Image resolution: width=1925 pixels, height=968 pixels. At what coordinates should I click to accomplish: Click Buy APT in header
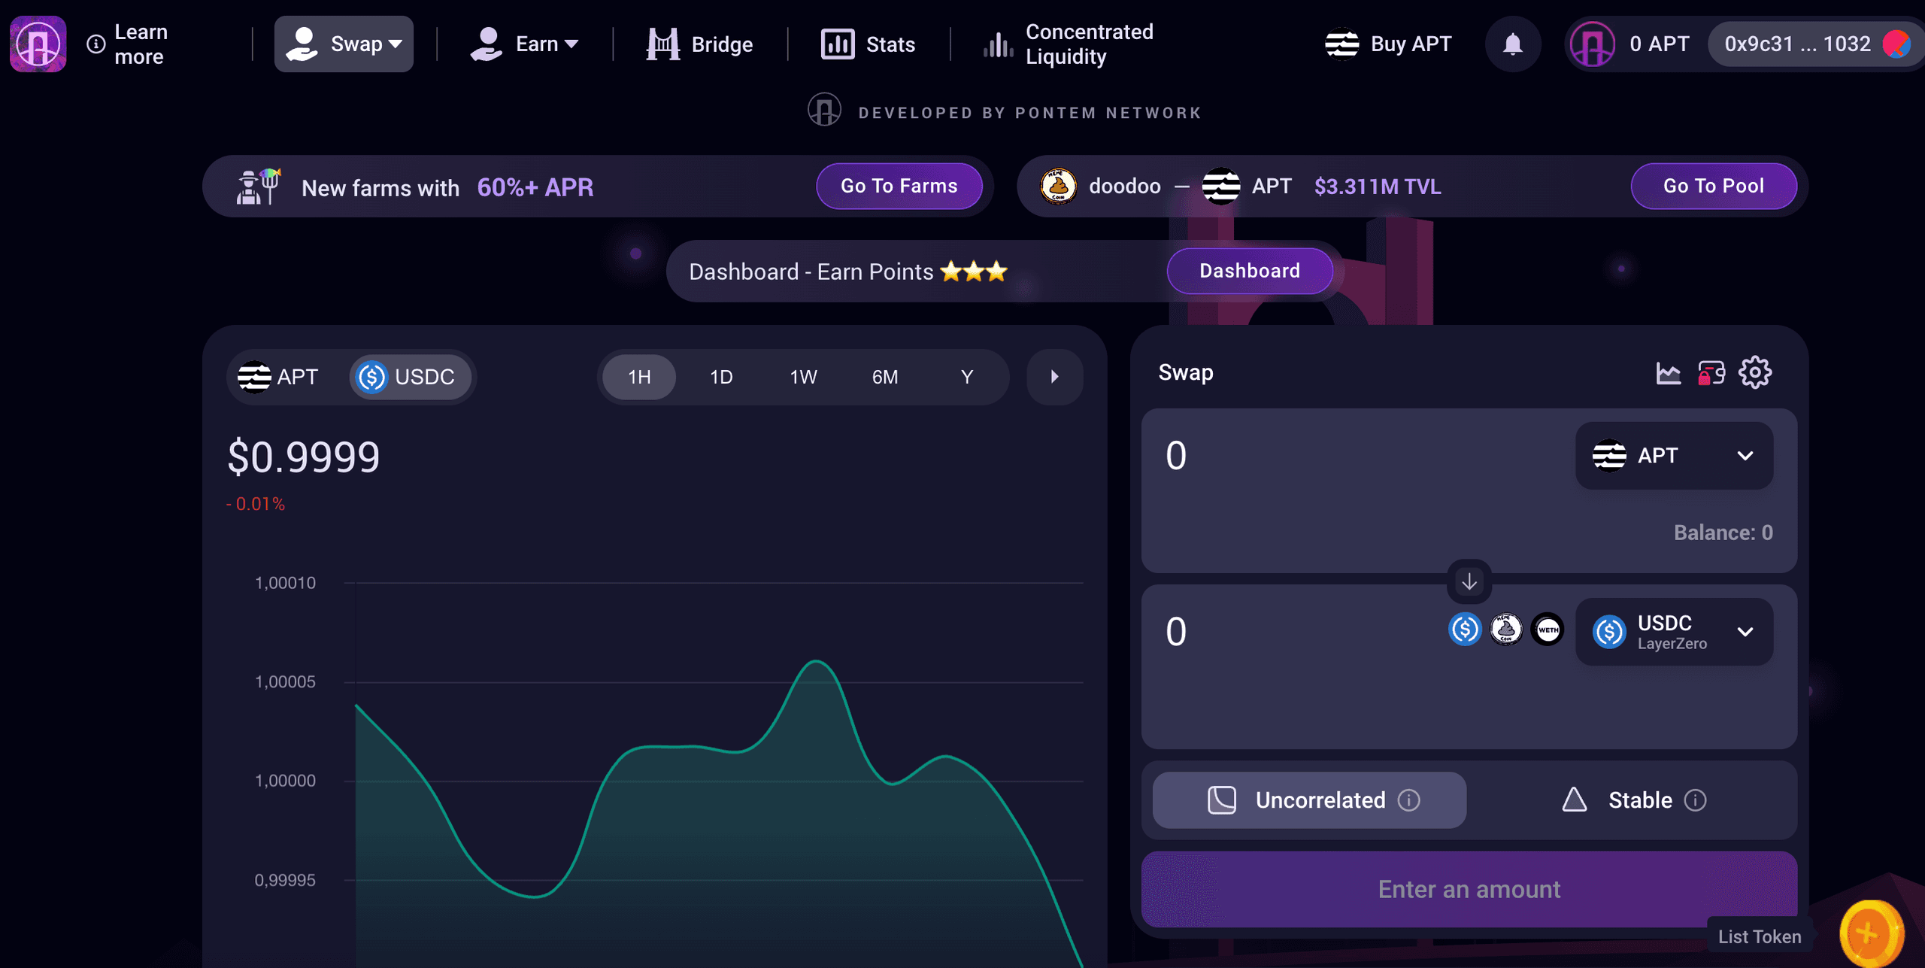1388,44
